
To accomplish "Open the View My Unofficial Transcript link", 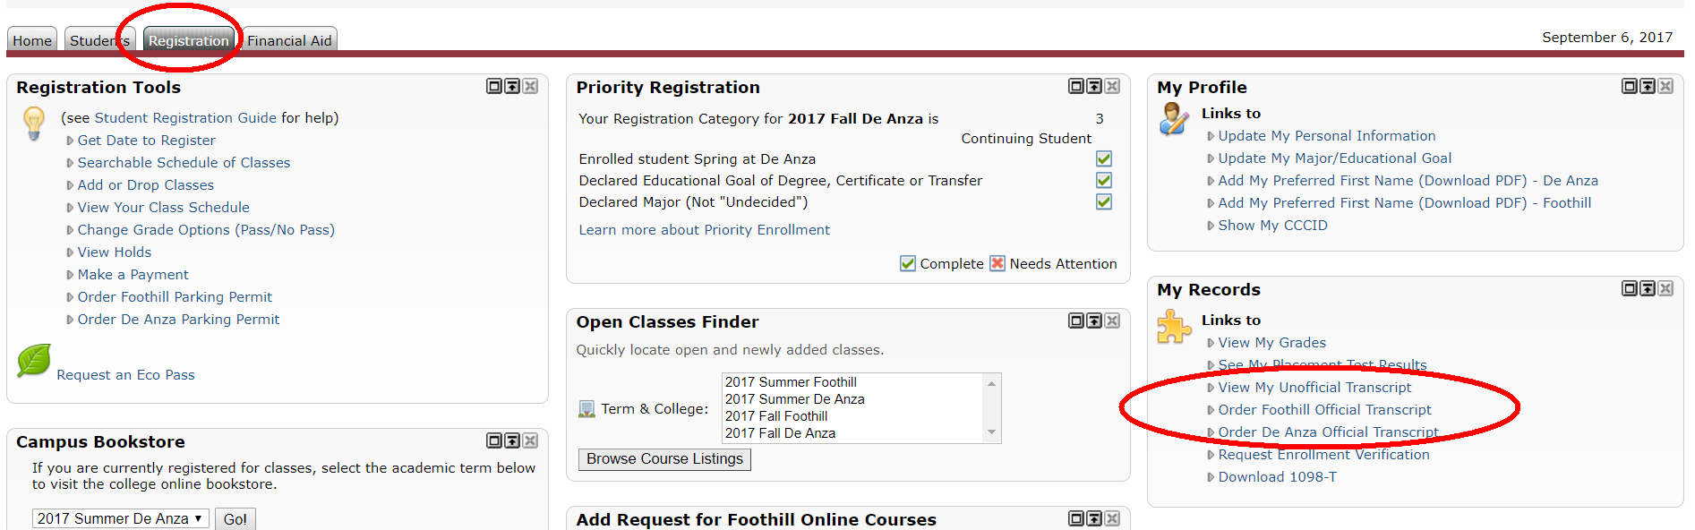I will click(1314, 388).
